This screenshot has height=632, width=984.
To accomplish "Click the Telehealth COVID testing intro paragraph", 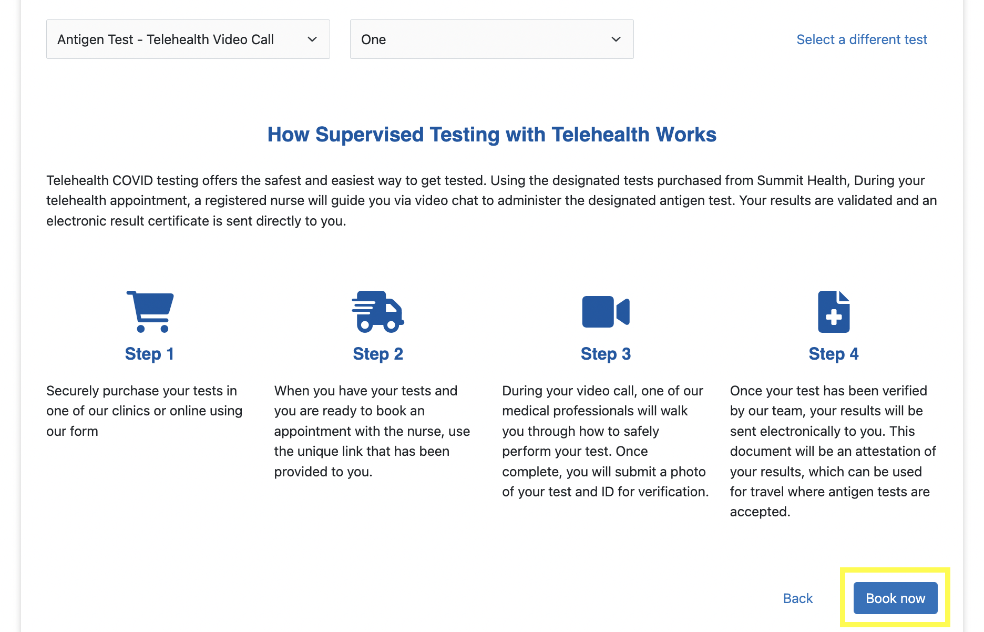I will click(x=492, y=200).
